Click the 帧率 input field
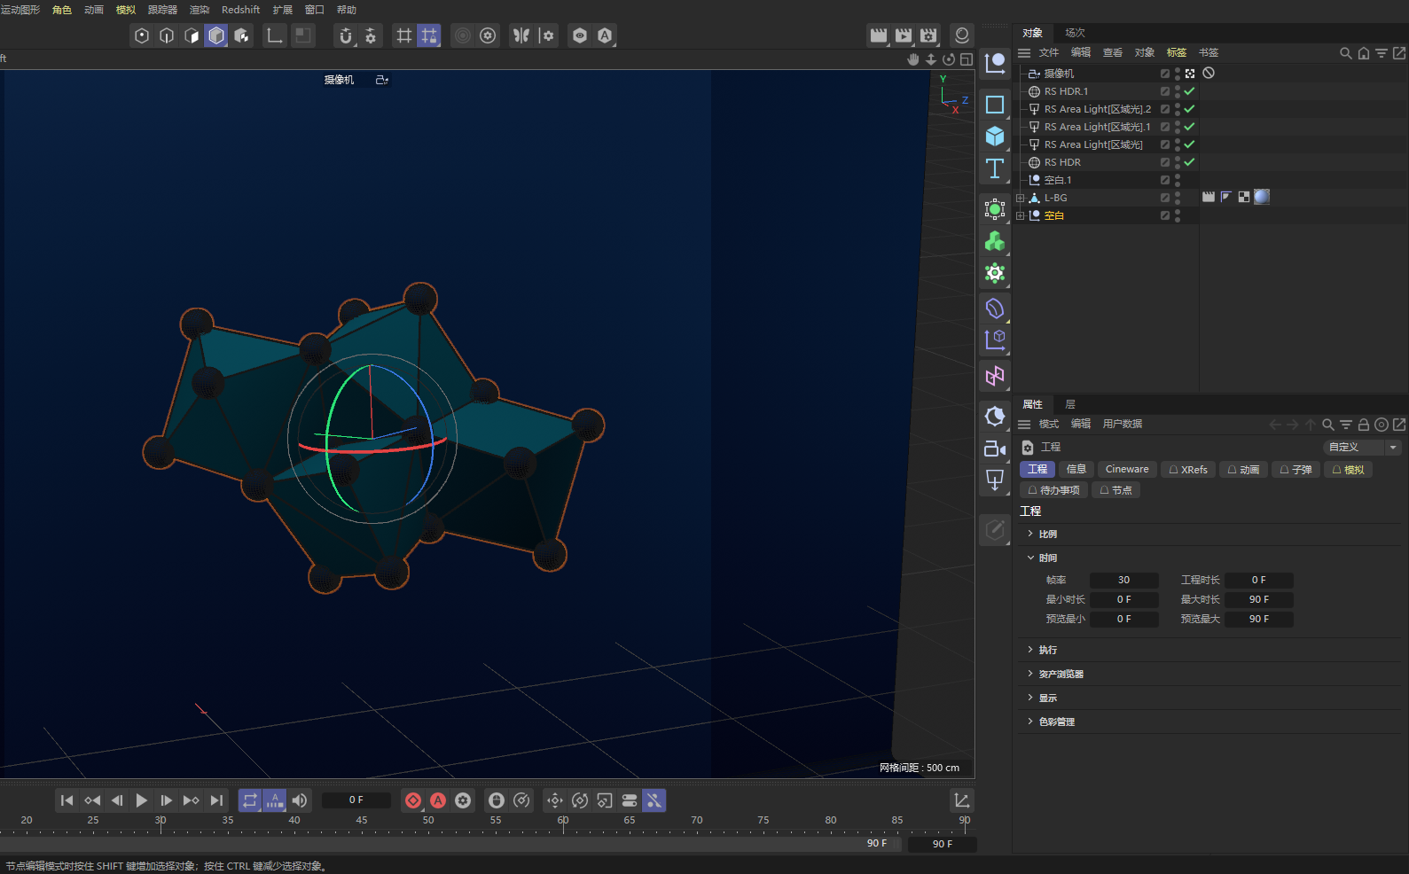Viewport: 1409px width, 874px height. pyautogui.click(x=1123, y=581)
